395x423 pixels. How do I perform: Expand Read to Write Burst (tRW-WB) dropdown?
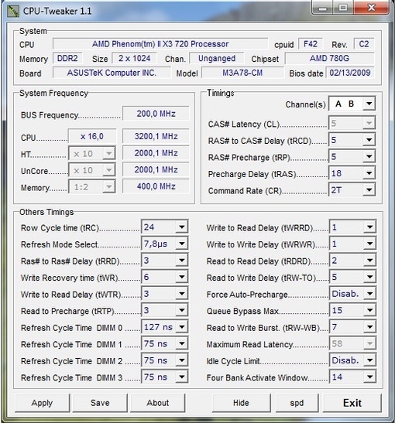coord(352,327)
